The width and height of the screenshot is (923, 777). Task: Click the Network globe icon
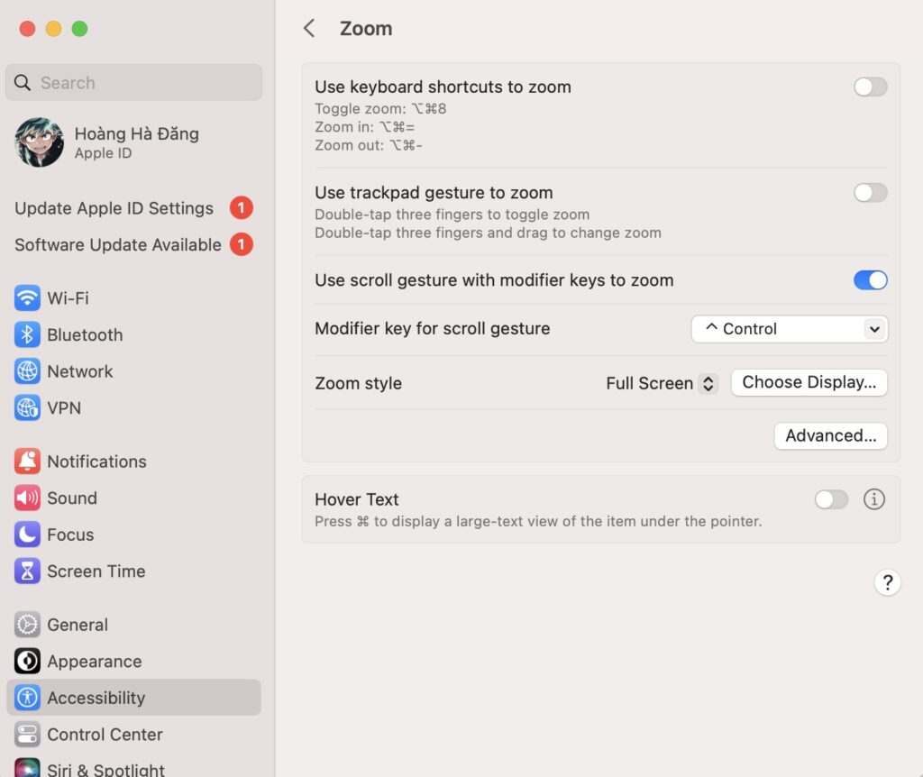pyautogui.click(x=27, y=370)
